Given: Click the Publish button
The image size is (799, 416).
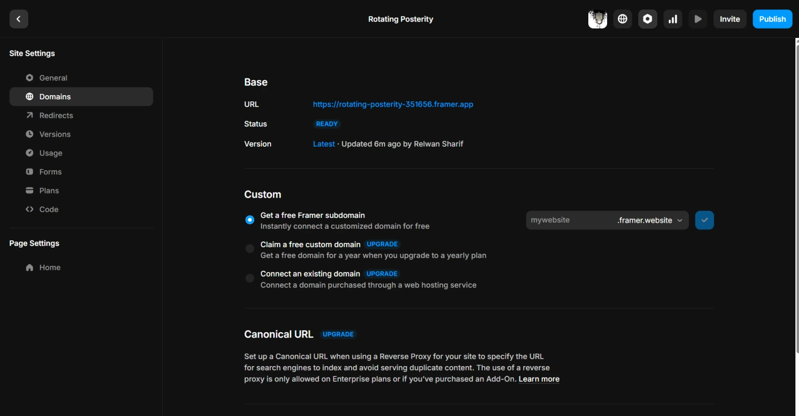Looking at the screenshot, I should (x=772, y=19).
